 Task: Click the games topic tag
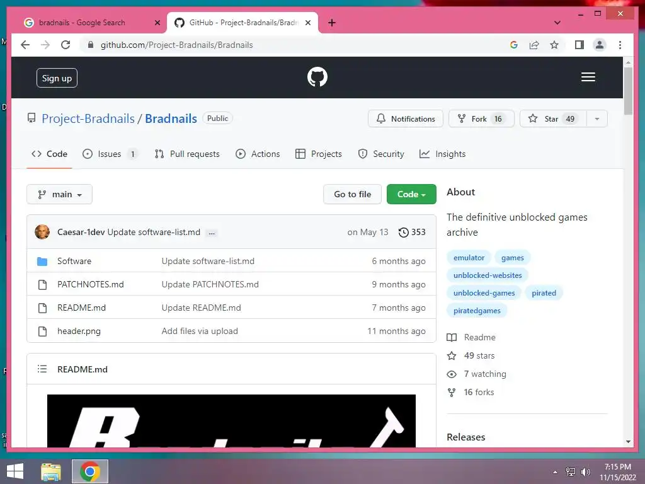[513, 258]
